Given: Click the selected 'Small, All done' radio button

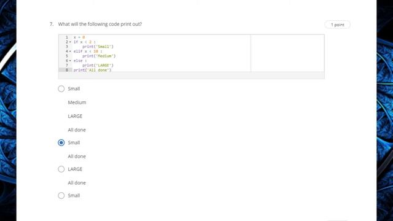Looking at the screenshot, I should tap(61, 142).
